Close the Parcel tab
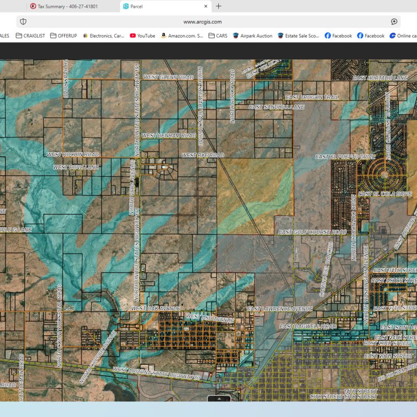This screenshot has width=417, height=417. pyautogui.click(x=205, y=6)
